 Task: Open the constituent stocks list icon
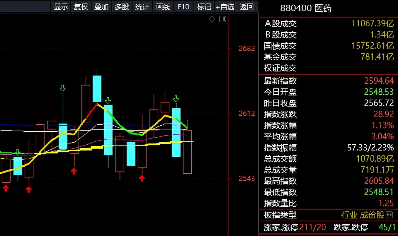[x=389, y=215]
